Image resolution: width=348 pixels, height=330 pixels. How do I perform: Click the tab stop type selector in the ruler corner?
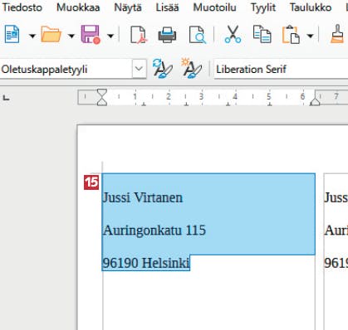6,97
